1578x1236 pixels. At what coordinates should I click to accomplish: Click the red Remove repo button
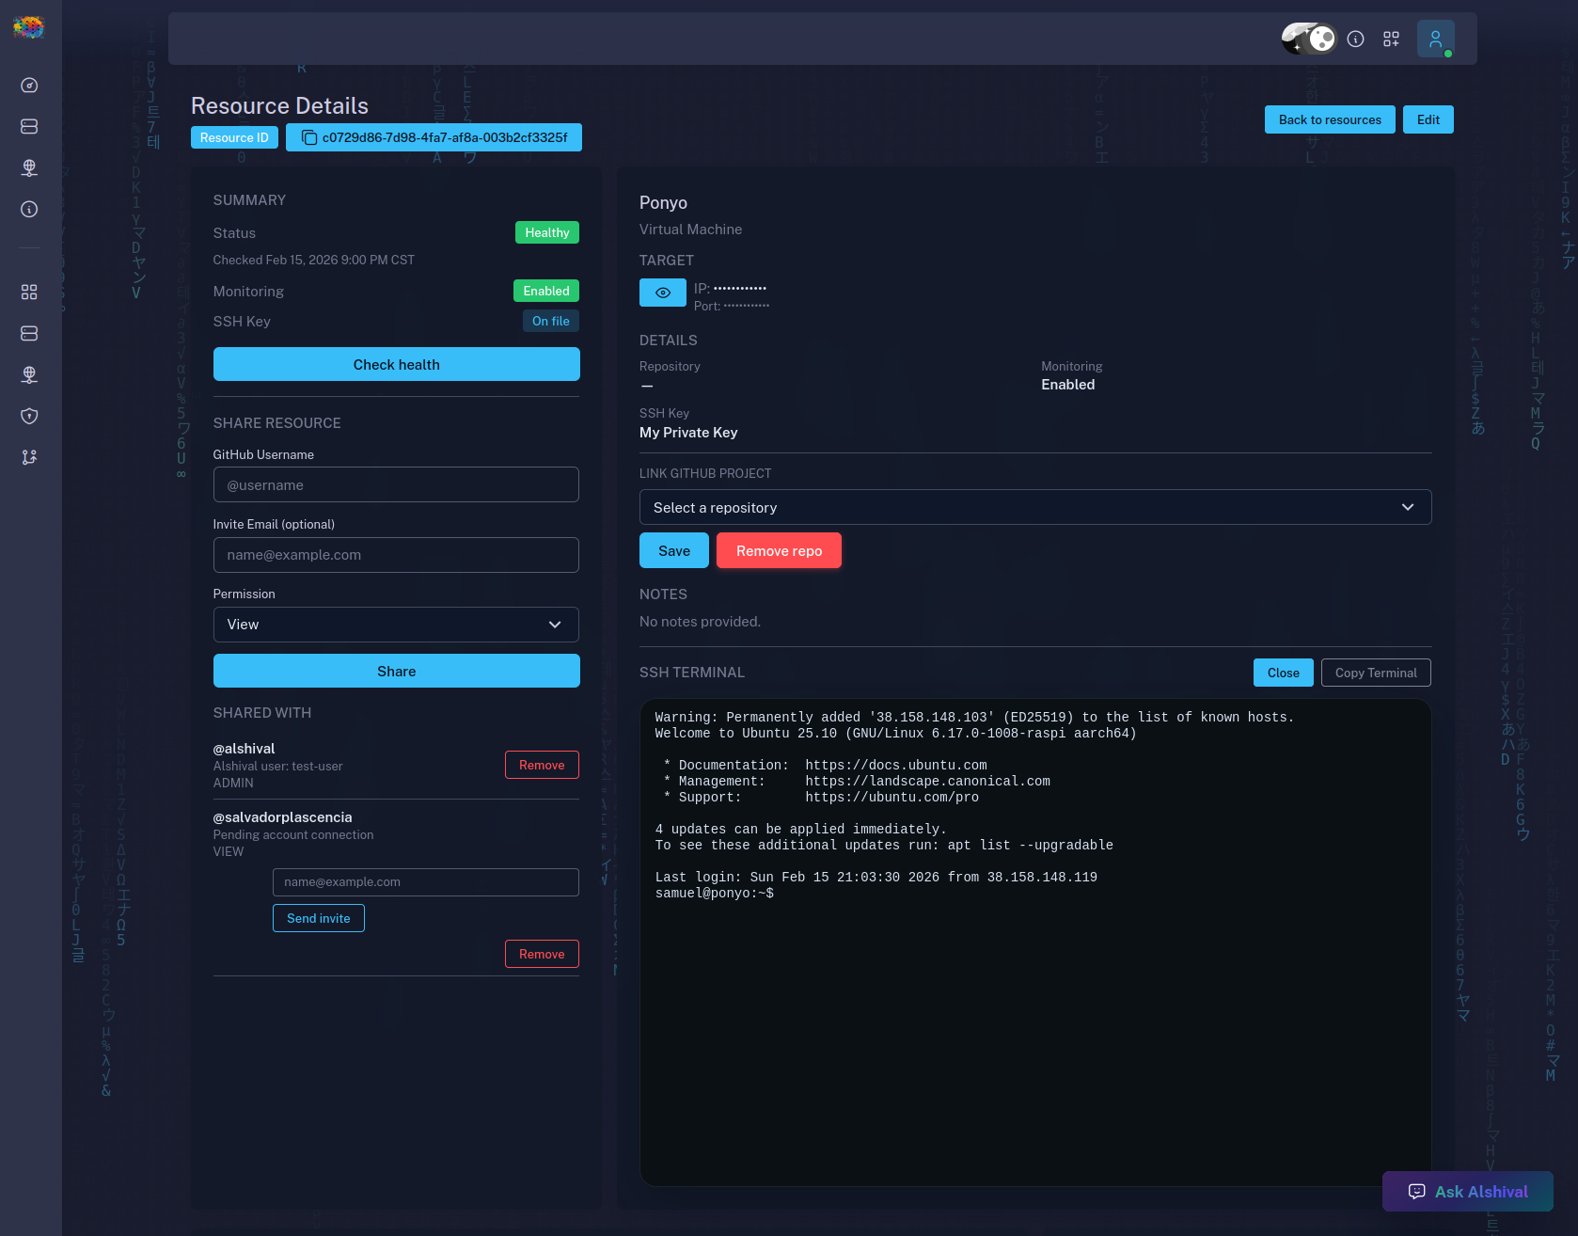point(779,551)
